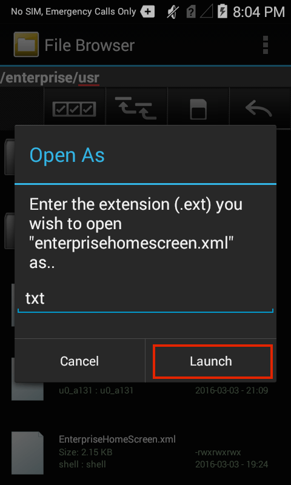The image size is (291, 485).
Task: Select the enterprise path segment
Action: click(x=38, y=78)
